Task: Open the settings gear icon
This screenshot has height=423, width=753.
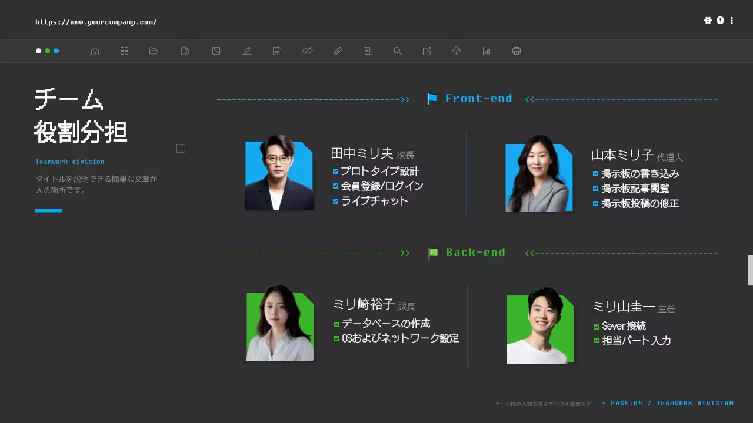Action: [x=708, y=20]
